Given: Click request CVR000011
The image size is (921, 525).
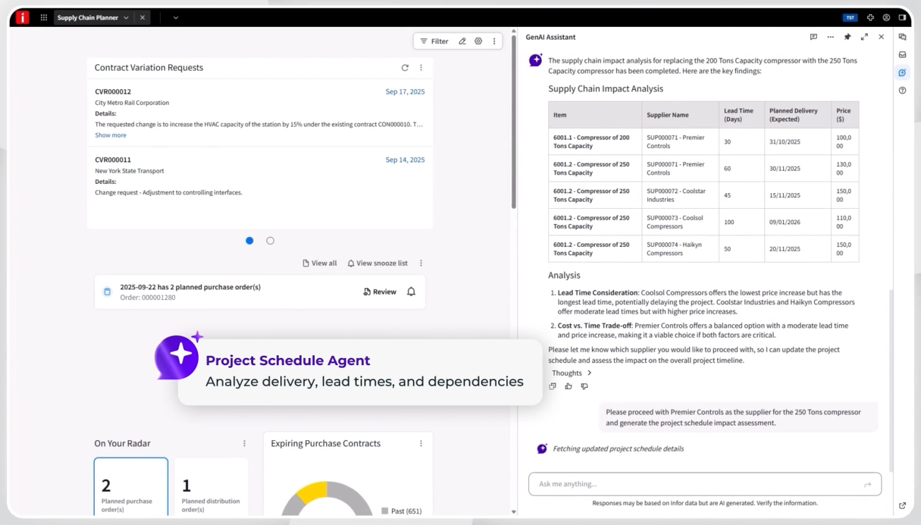Looking at the screenshot, I should tap(113, 159).
